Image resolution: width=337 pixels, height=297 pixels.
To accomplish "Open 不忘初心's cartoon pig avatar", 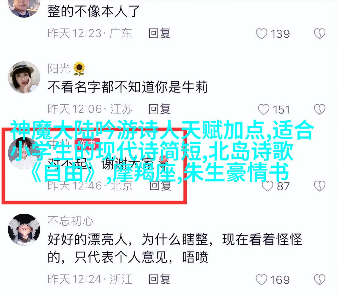I will tap(24, 230).
